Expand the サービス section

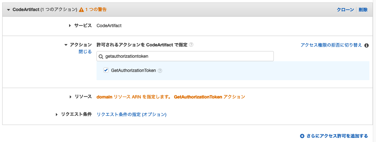point(70,26)
